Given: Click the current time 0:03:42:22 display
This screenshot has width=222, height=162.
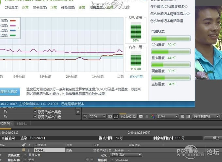Looking at the screenshot, I should [128, 116].
